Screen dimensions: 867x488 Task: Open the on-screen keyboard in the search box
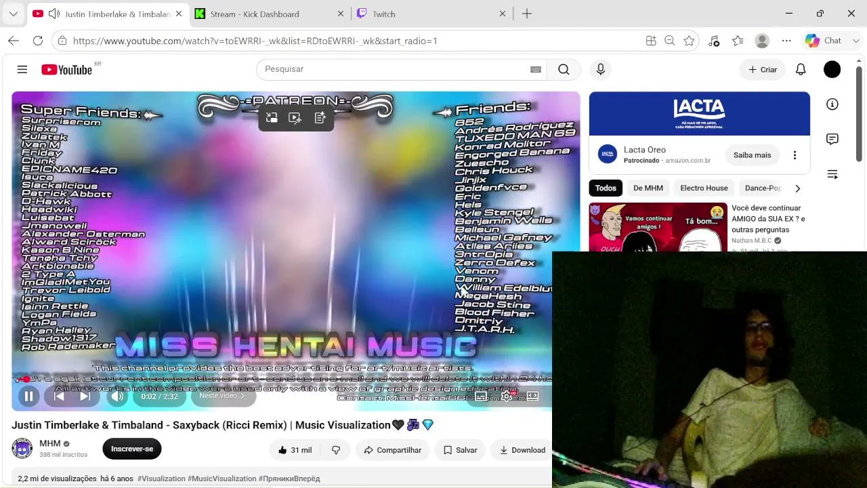(x=536, y=69)
